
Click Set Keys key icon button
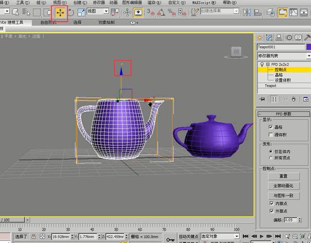[x=170, y=240]
